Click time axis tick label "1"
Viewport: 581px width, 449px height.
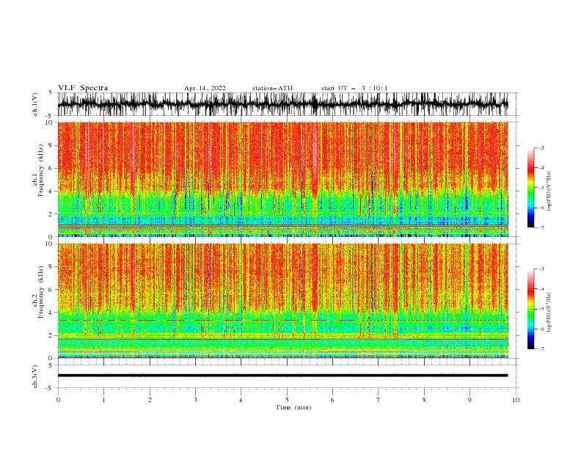[x=103, y=400]
